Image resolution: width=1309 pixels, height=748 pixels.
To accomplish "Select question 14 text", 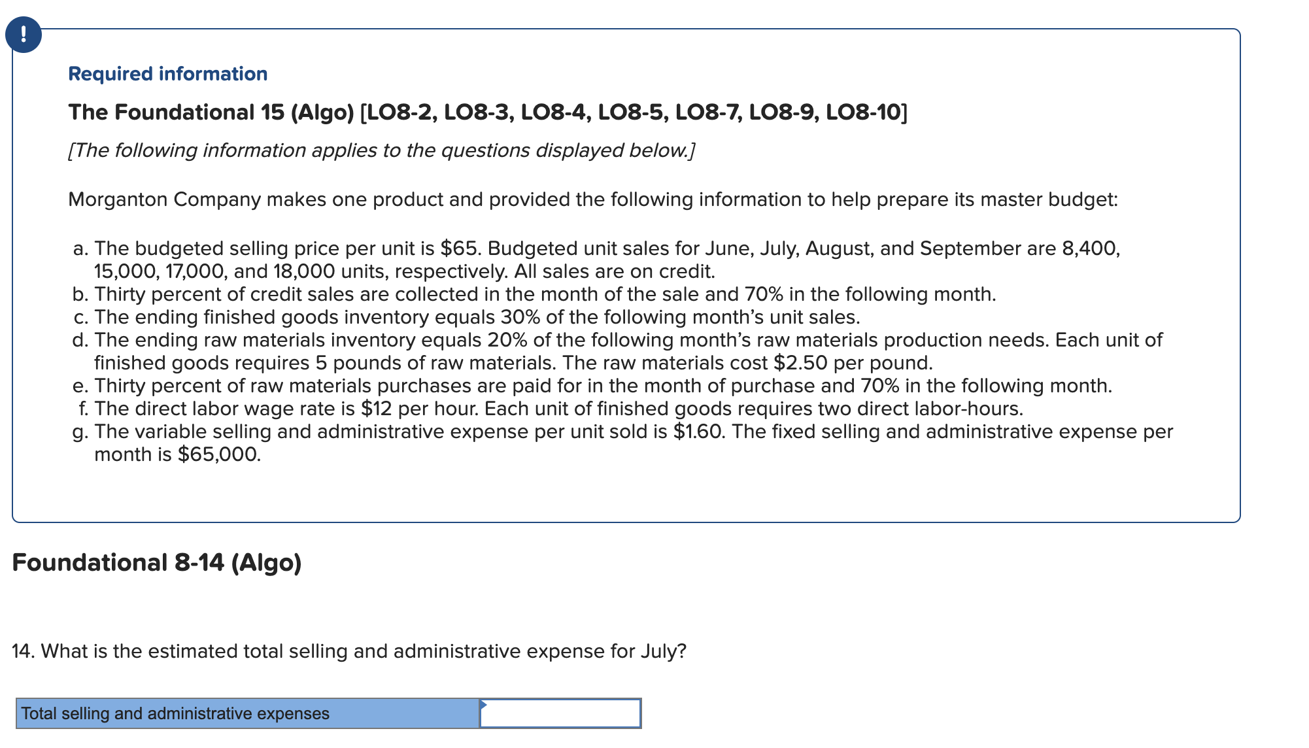I will [x=348, y=651].
